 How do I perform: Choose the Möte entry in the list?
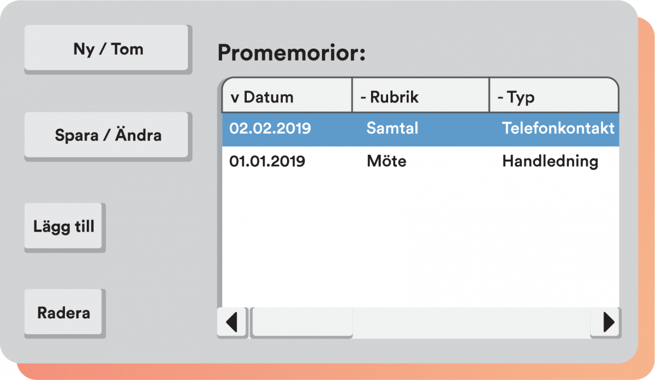click(386, 161)
